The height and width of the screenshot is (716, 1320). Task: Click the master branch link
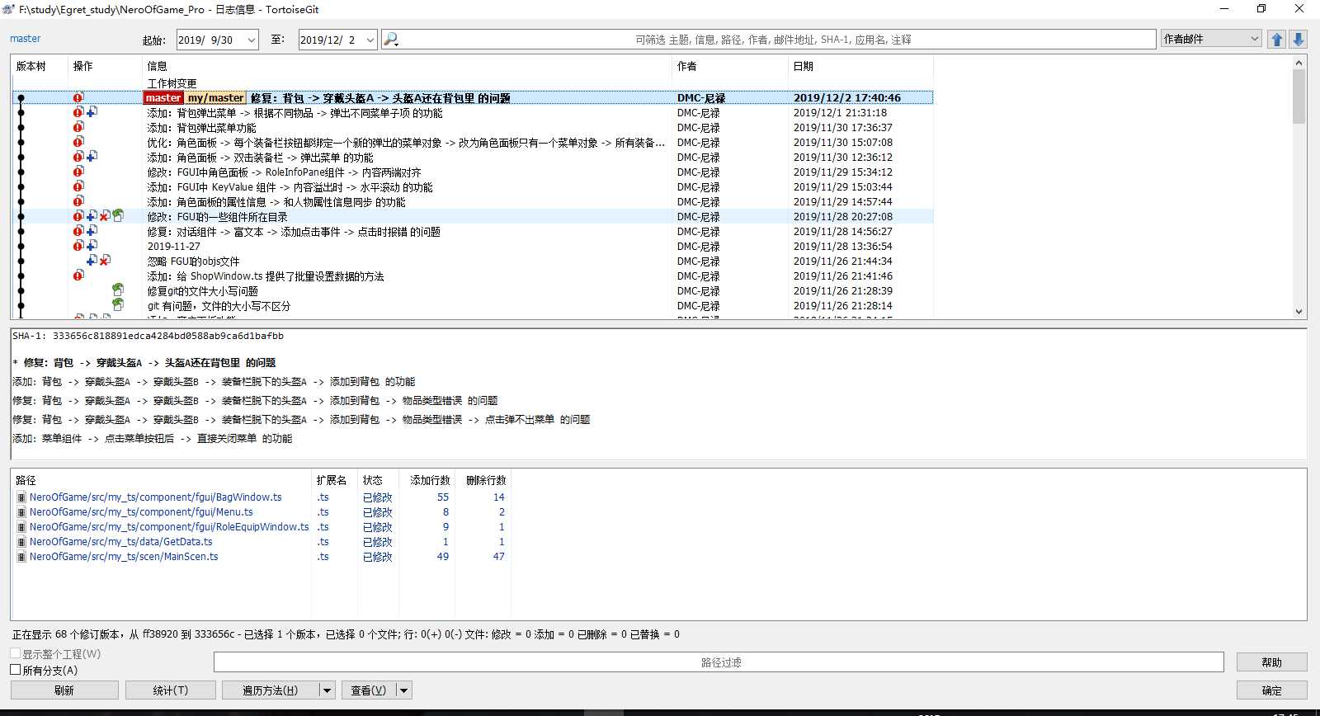[x=25, y=39]
